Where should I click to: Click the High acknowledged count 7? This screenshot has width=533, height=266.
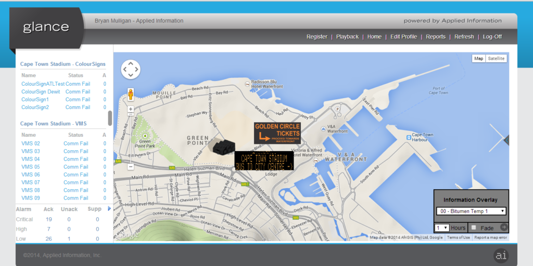[48, 229]
